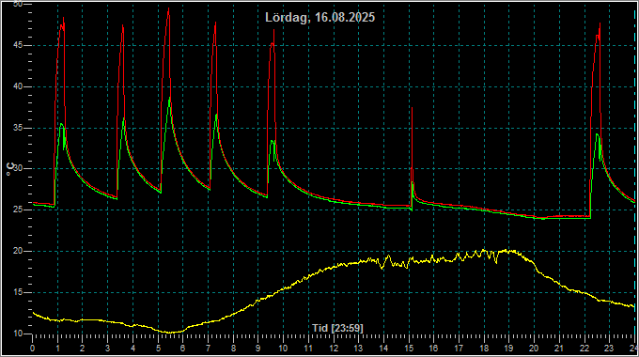Click hour 9 on the time axis

pyautogui.click(x=258, y=349)
